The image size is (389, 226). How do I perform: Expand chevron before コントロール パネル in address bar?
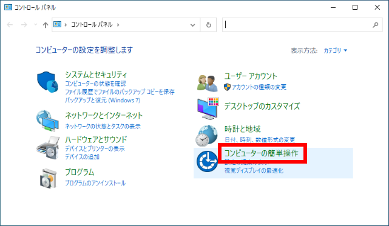(66, 24)
